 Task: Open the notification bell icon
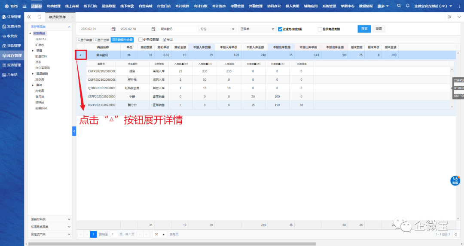click(x=407, y=6)
